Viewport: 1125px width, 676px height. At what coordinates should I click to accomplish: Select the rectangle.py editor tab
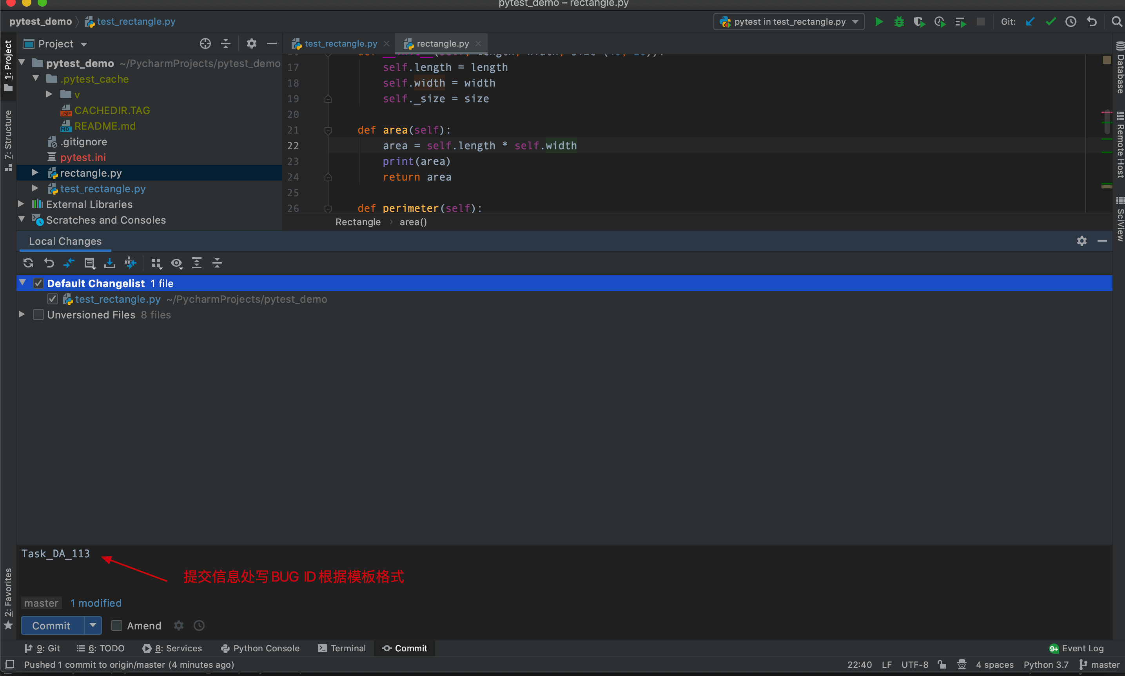click(442, 43)
